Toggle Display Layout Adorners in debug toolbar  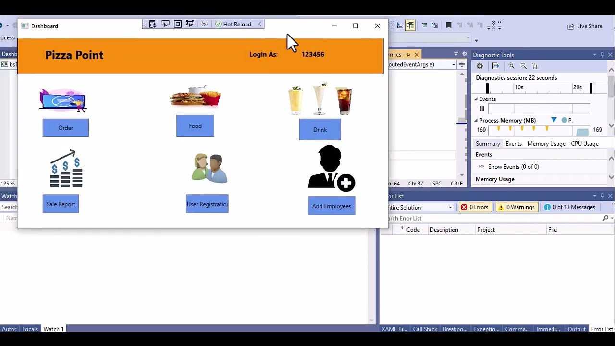pos(178,24)
